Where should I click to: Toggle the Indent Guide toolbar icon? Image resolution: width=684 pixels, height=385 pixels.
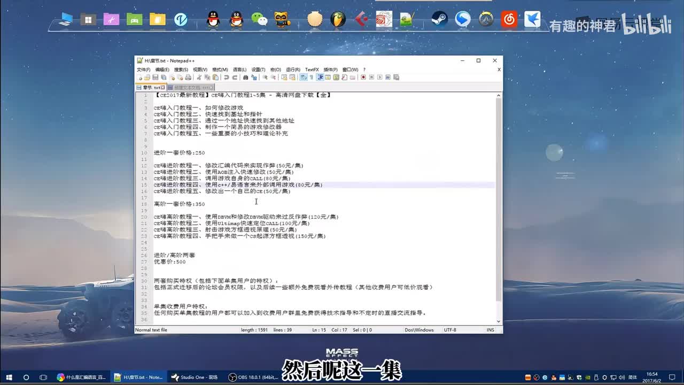point(320,77)
